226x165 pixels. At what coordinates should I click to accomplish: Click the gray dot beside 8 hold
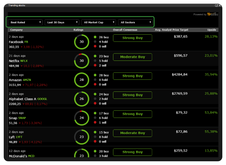(95, 137)
